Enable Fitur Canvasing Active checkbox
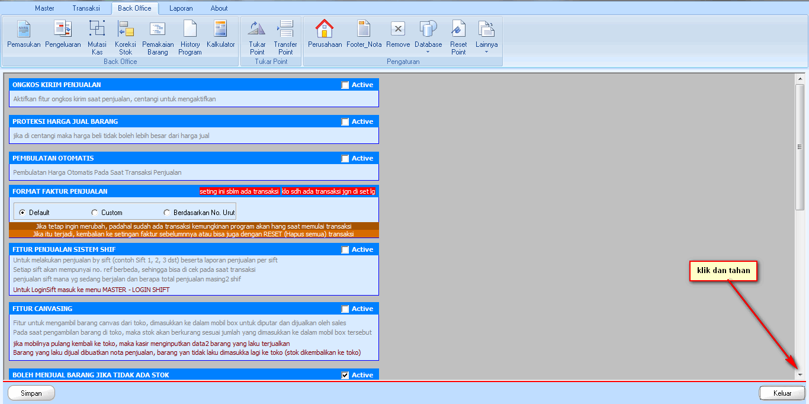The width and height of the screenshot is (809, 404). point(345,309)
